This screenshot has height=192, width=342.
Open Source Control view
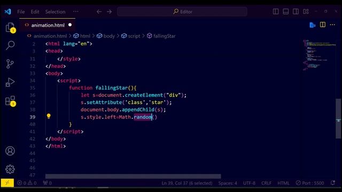10,64
